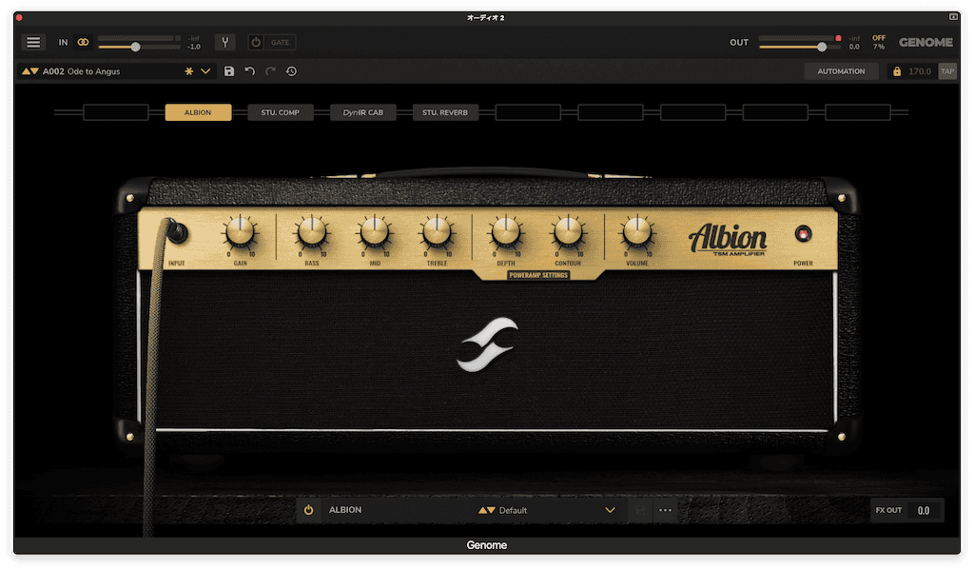The width and height of the screenshot is (974, 570).
Task: Toggle the noise gate power button
Action: click(256, 42)
